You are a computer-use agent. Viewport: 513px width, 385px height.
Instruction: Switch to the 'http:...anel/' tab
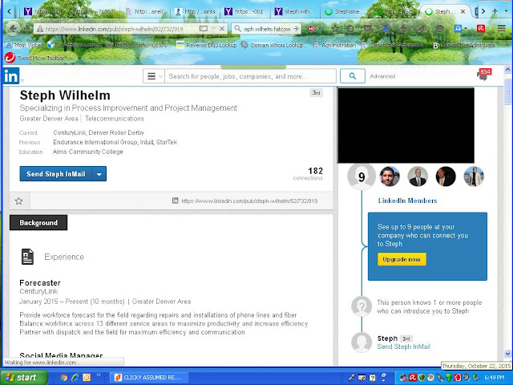[147, 11]
